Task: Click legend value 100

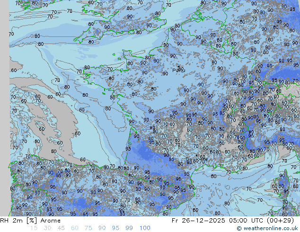Action: click(x=145, y=228)
